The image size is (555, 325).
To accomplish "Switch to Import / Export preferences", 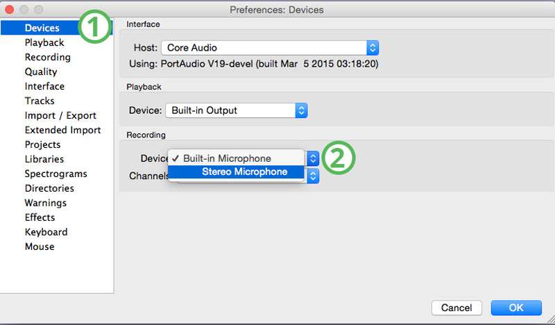I will click(60, 115).
